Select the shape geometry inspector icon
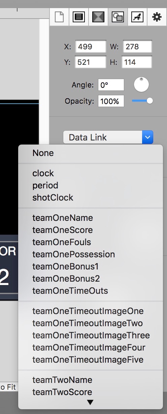Viewport: 167px width, 414px height. point(118,17)
